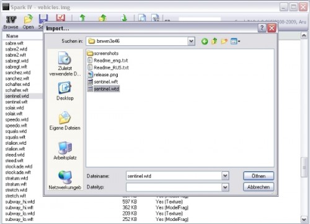Minimize the Spark IV window
This screenshot has height=224, width=310.
284,7
